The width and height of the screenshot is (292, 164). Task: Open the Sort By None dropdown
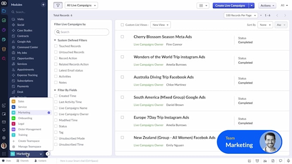pos(265,25)
